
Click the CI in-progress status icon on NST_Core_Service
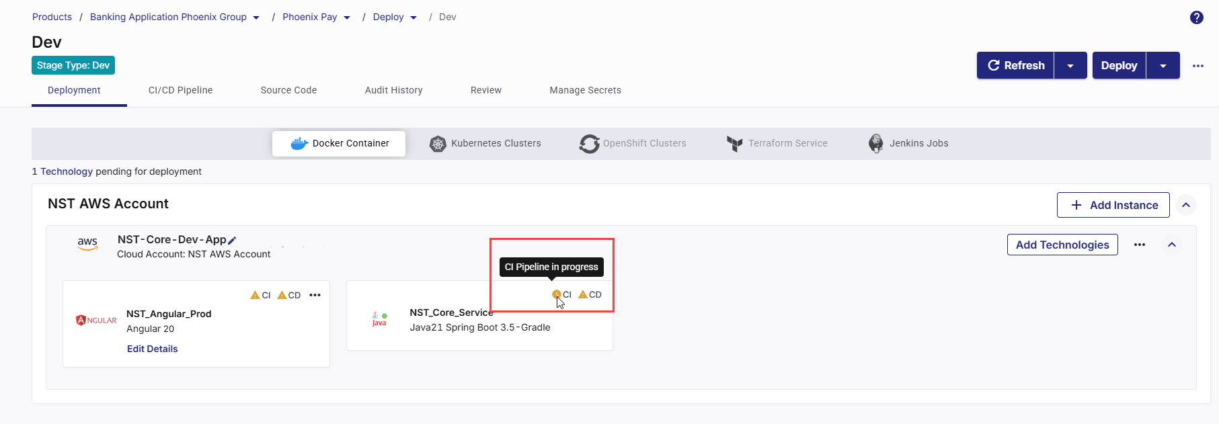(x=556, y=294)
